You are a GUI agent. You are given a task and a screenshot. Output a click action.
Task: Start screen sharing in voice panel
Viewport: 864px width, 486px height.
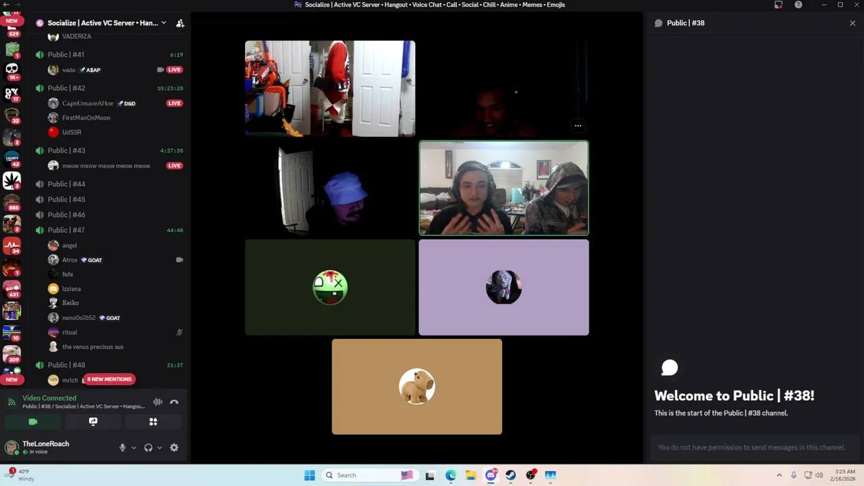pos(93,422)
